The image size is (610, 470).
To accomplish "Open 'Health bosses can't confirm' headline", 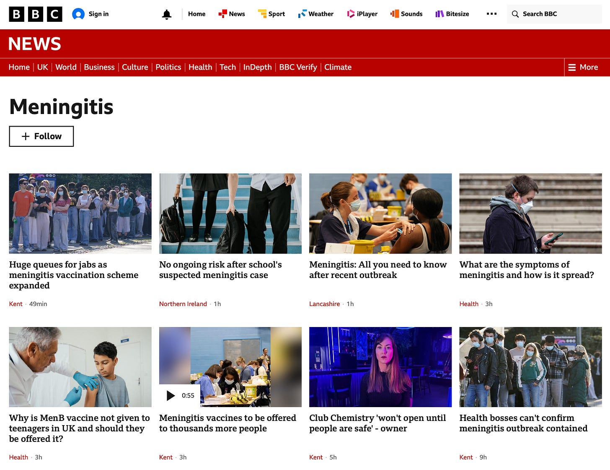I will pos(523,423).
